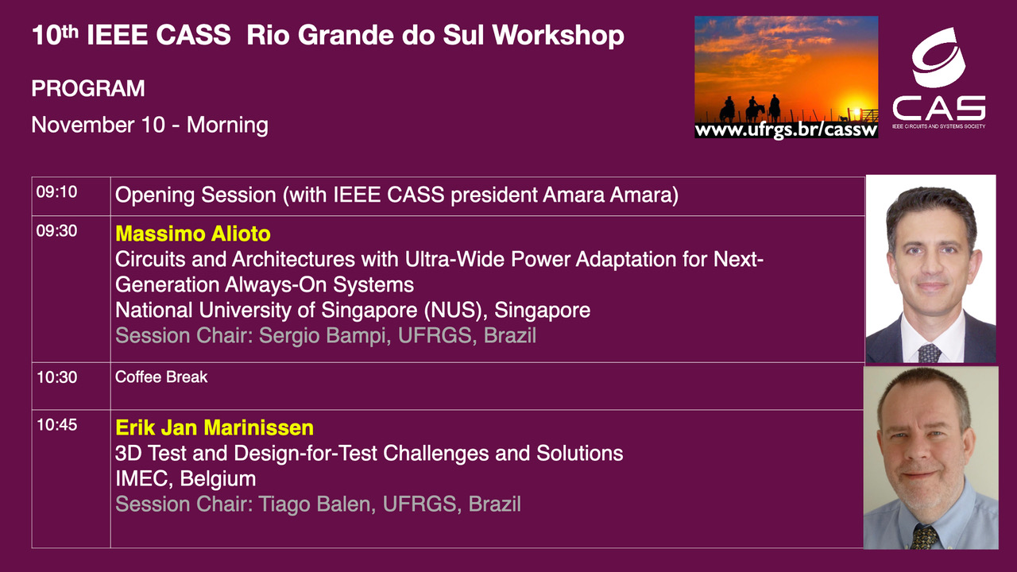1017x572 pixels.
Task: Click the 09:10 time cell
Action: [x=57, y=191]
